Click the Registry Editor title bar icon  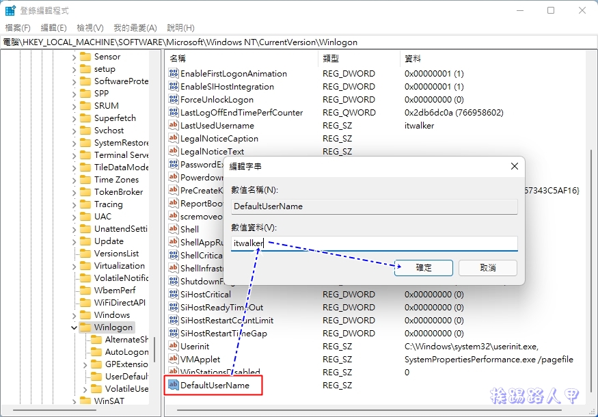(x=10, y=10)
